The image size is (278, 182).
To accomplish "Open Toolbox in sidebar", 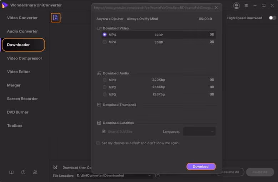I will tap(15, 126).
